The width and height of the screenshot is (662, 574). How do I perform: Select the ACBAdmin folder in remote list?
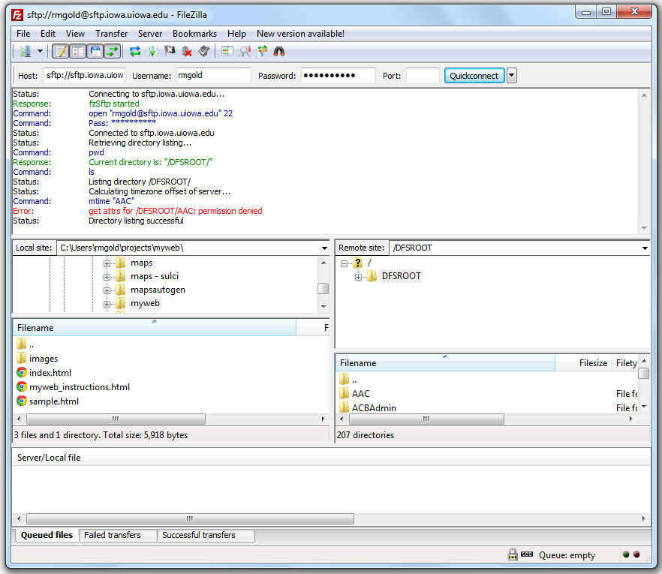tap(374, 407)
